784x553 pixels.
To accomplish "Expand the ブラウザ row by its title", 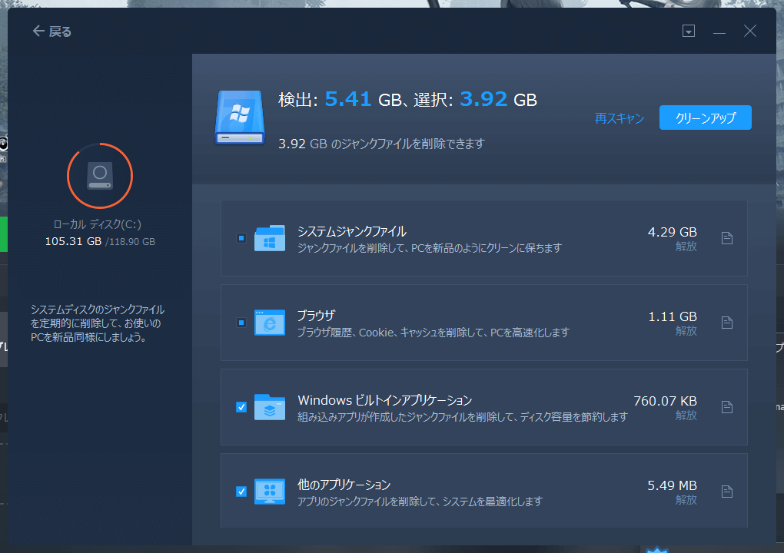I will coord(316,316).
